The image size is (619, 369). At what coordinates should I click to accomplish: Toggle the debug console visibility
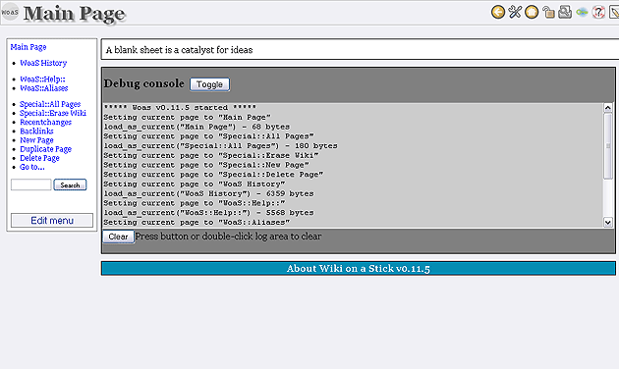click(209, 84)
